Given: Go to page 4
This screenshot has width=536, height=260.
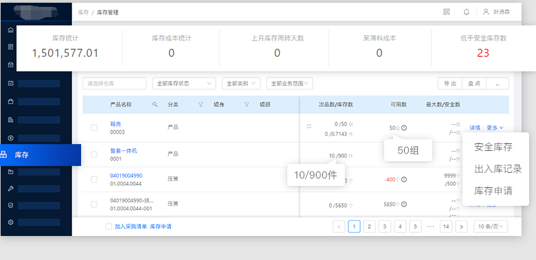Looking at the screenshot, I should click(x=400, y=226).
